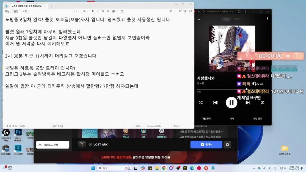Viewport: 306px width, 172px height.
Task: Toggle italic formatting in Notepad toolbar
Action: (x=98, y=11)
